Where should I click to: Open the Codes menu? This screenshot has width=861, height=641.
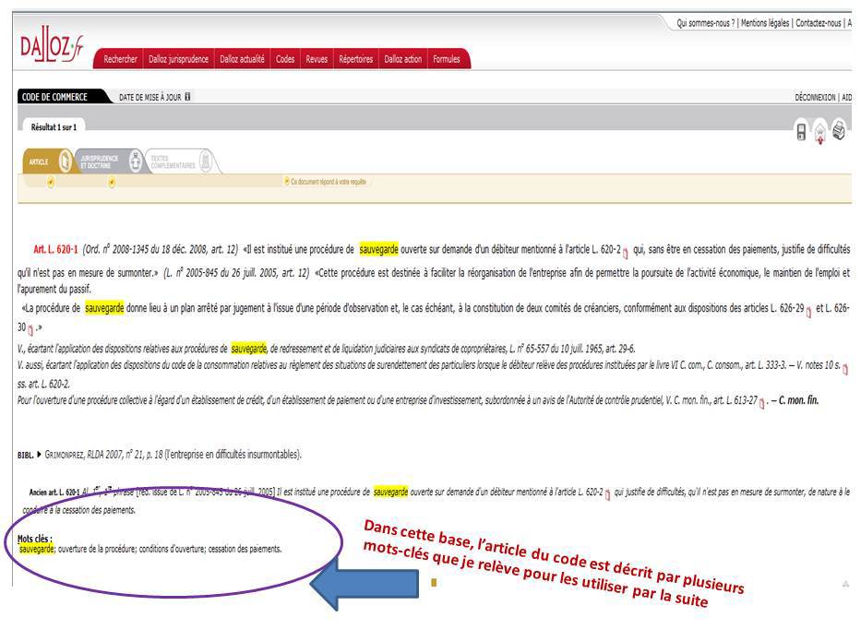[x=285, y=59]
